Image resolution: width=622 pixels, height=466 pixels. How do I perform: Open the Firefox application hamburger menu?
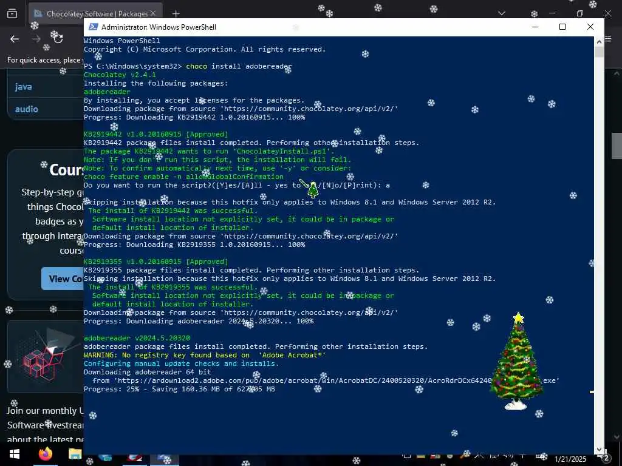pos(607,39)
